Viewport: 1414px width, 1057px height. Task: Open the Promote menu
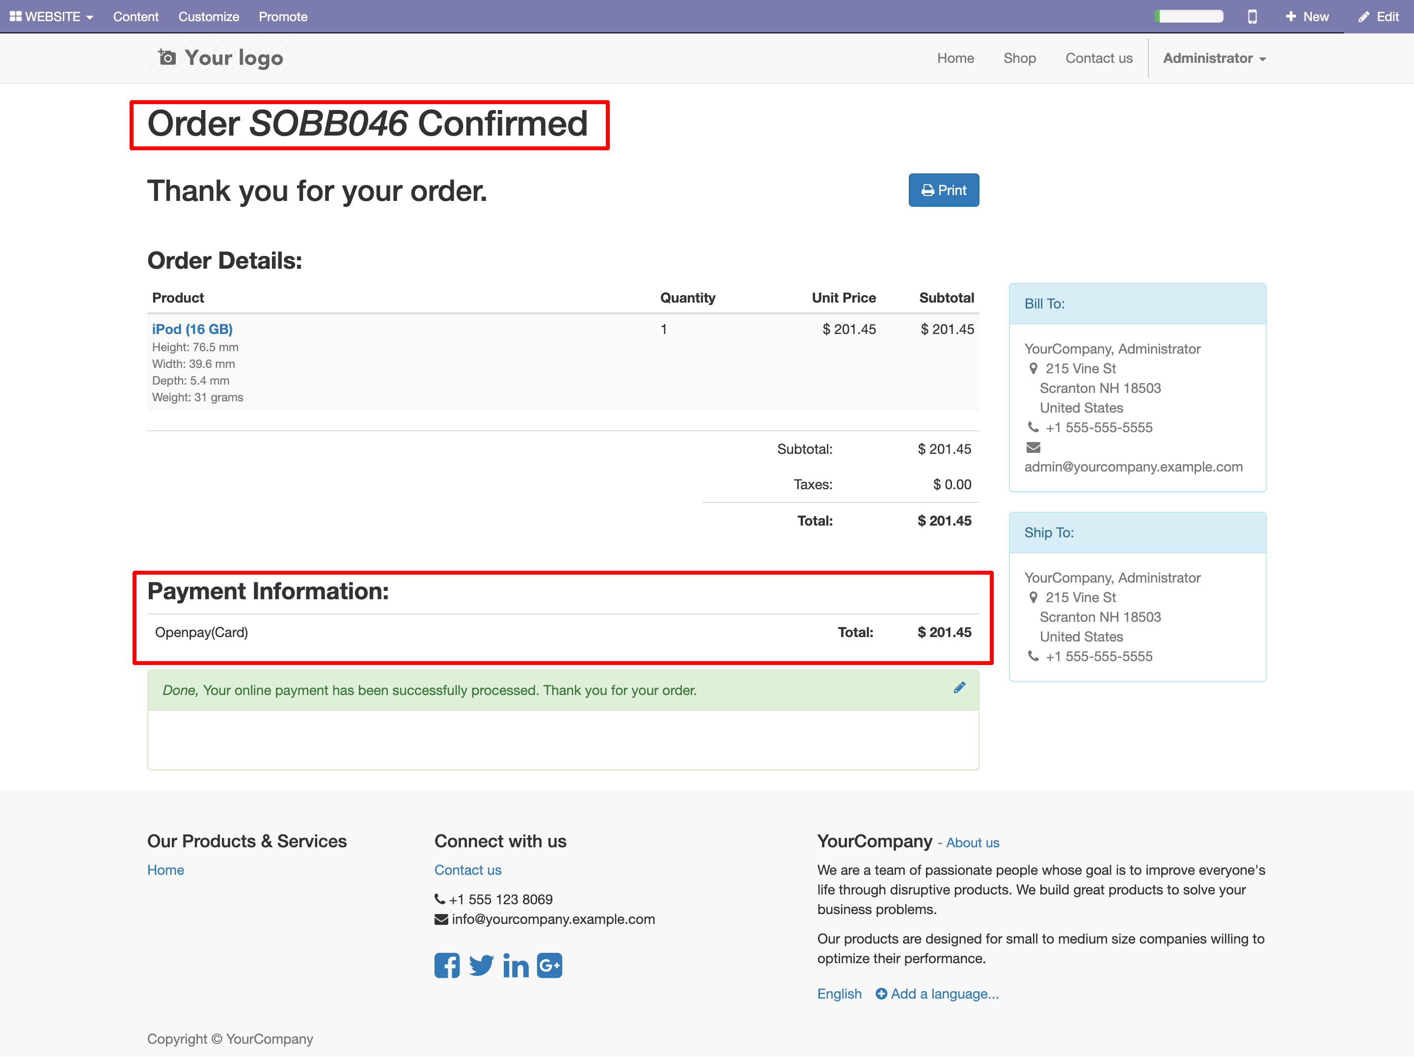coord(283,17)
